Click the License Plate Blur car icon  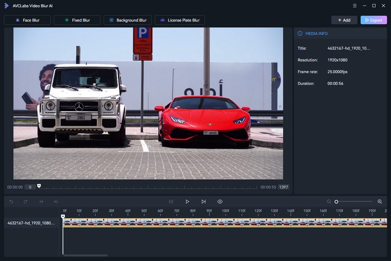162,20
